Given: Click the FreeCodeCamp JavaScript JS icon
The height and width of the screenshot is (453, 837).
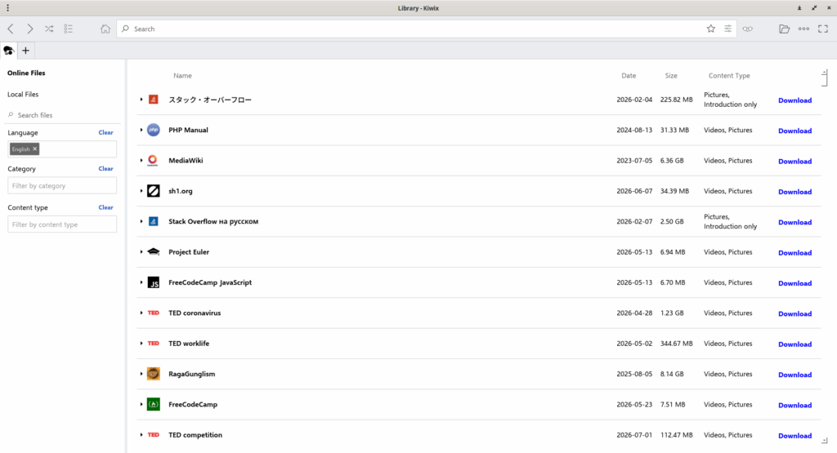Looking at the screenshot, I should [x=153, y=282].
